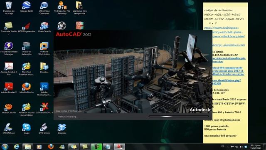Screen dimensions: 266x150
Task: Show hidden tray icons arrow
Action: point(228,147)
